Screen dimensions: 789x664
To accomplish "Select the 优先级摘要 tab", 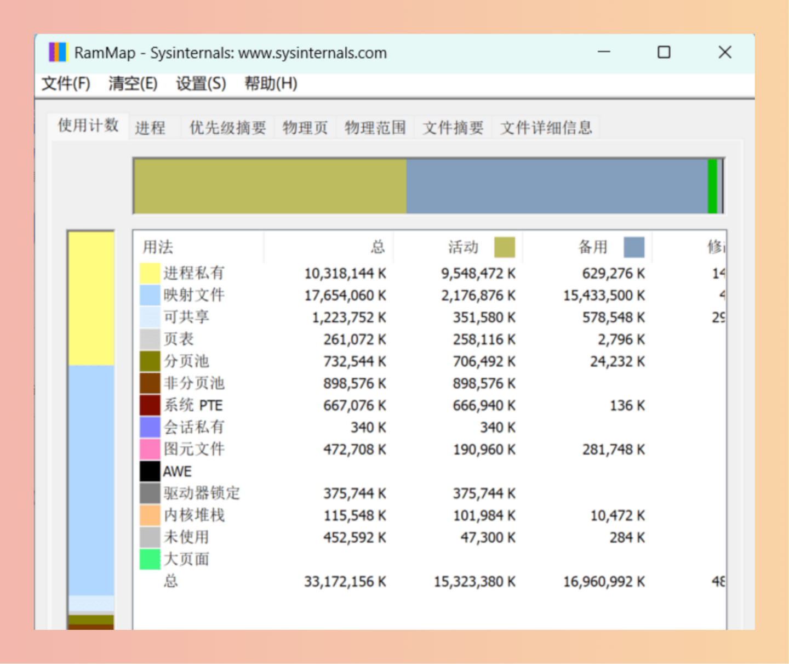I will pyautogui.click(x=227, y=127).
